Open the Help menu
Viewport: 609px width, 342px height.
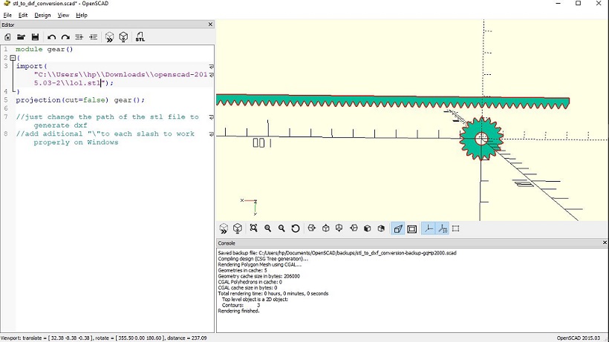tap(82, 15)
